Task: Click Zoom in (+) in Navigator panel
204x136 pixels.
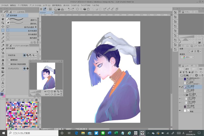Action: (x=52, y=92)
